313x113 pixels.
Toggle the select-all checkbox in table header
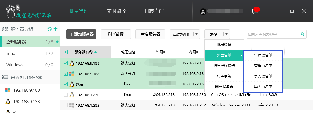click(x=65, y=52)
